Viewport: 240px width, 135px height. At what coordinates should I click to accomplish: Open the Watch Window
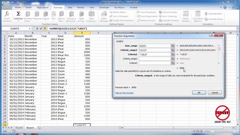click(186, 16)
